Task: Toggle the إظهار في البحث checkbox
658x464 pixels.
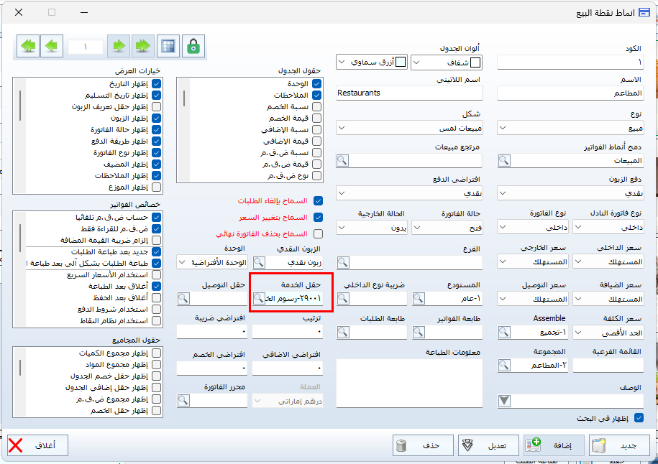Action: click(x=638, y=417)
